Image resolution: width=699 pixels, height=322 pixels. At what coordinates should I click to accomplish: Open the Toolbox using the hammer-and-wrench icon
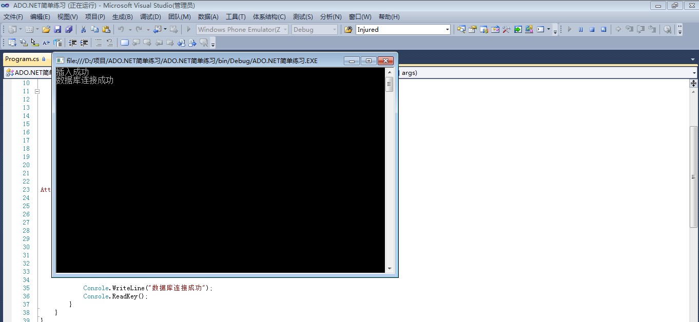click(x=506, y=30)
